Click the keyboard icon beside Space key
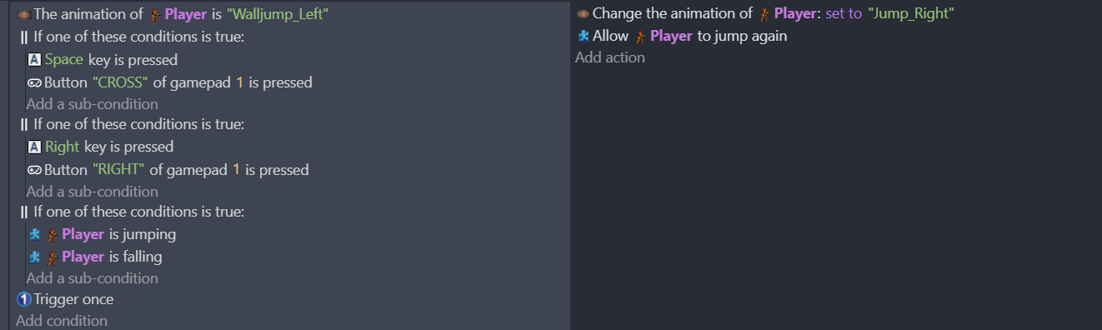The width and height of the screenshot is (1102, 330). coord(34,60)
